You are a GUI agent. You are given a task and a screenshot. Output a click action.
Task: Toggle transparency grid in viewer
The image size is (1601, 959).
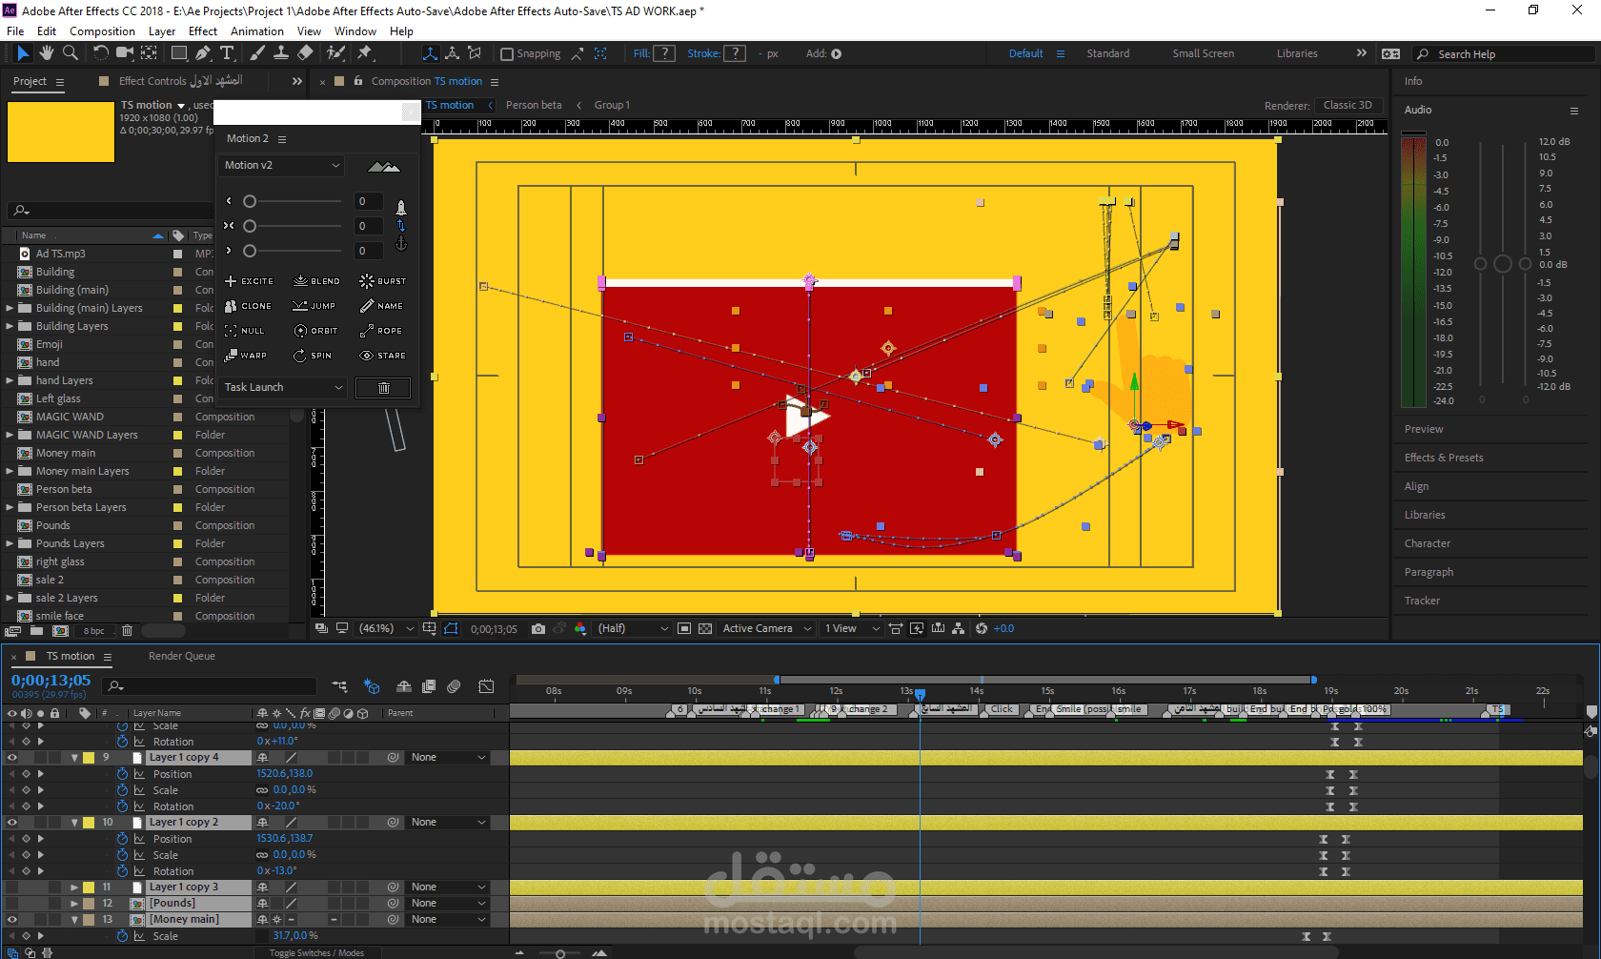[705, 628]
